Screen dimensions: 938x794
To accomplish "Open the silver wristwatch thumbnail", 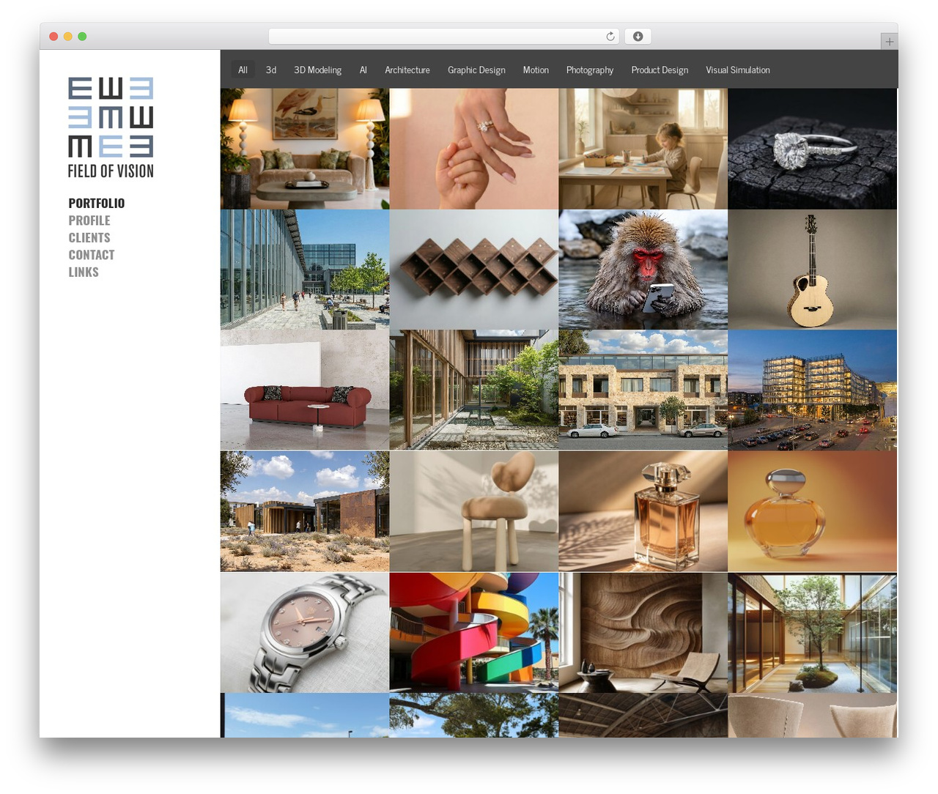I will click(305, 633).
